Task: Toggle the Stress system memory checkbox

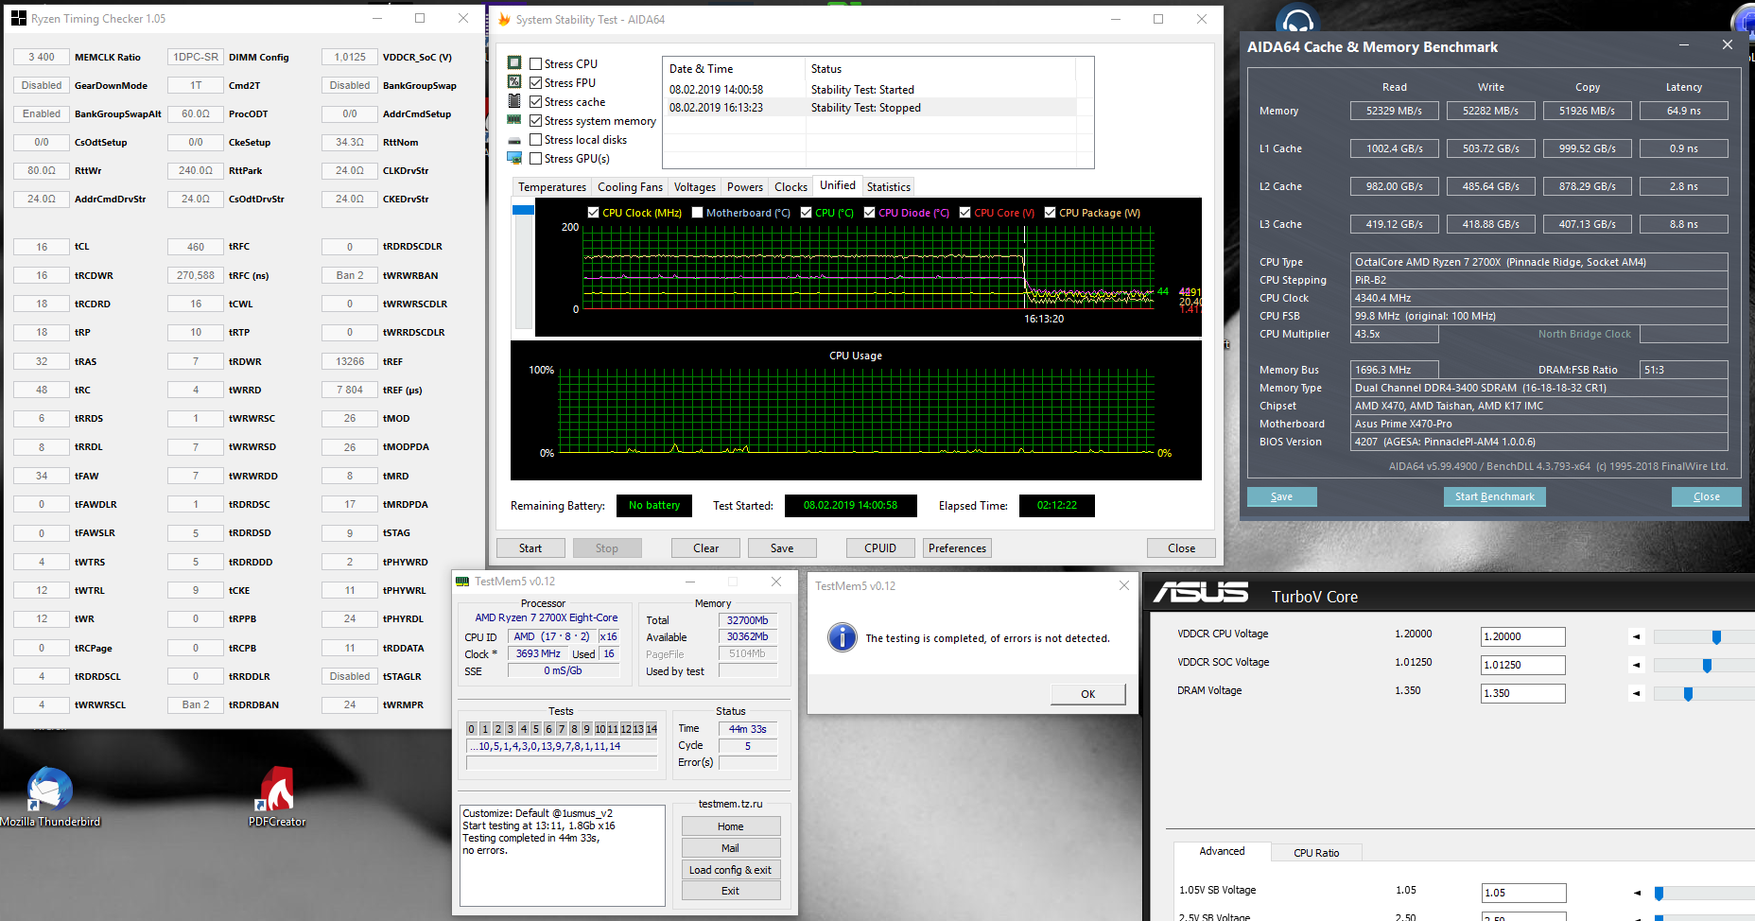Action: pyautogui.click(x=536, y=121)
